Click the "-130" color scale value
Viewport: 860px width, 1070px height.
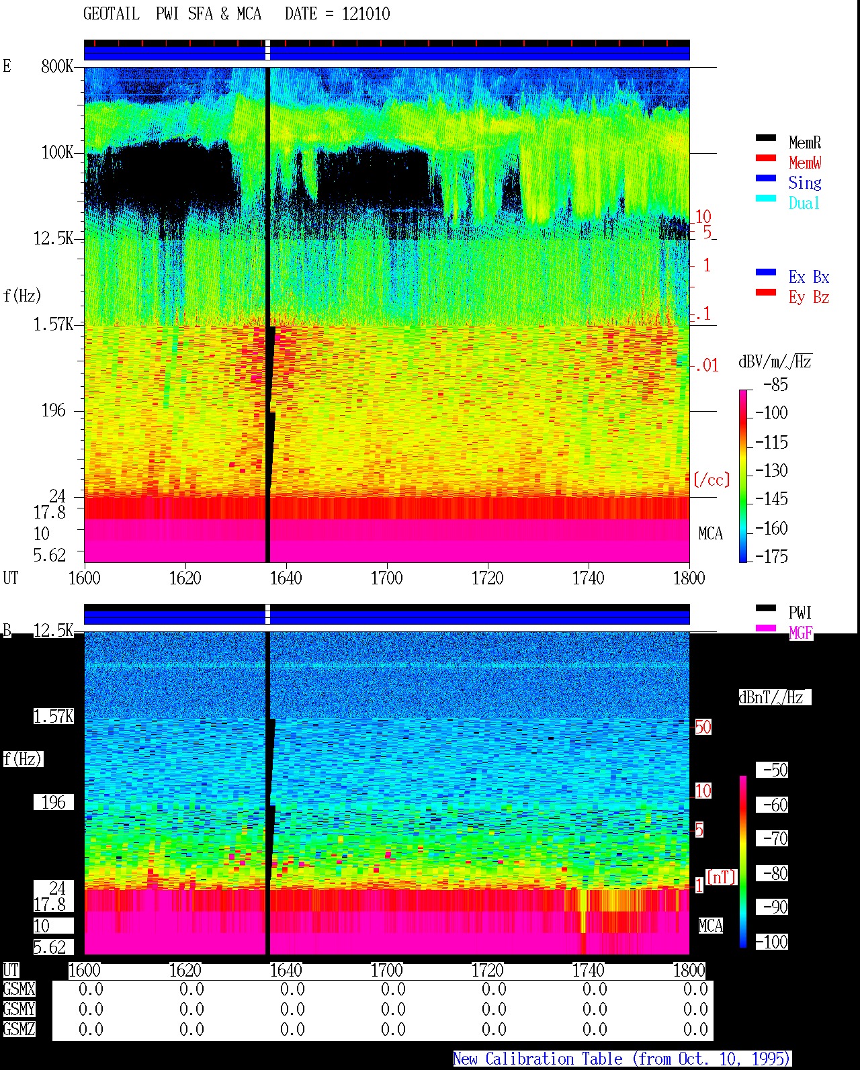click(771, 470)
